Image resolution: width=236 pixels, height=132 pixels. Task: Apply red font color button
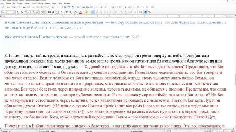(81, 12)
